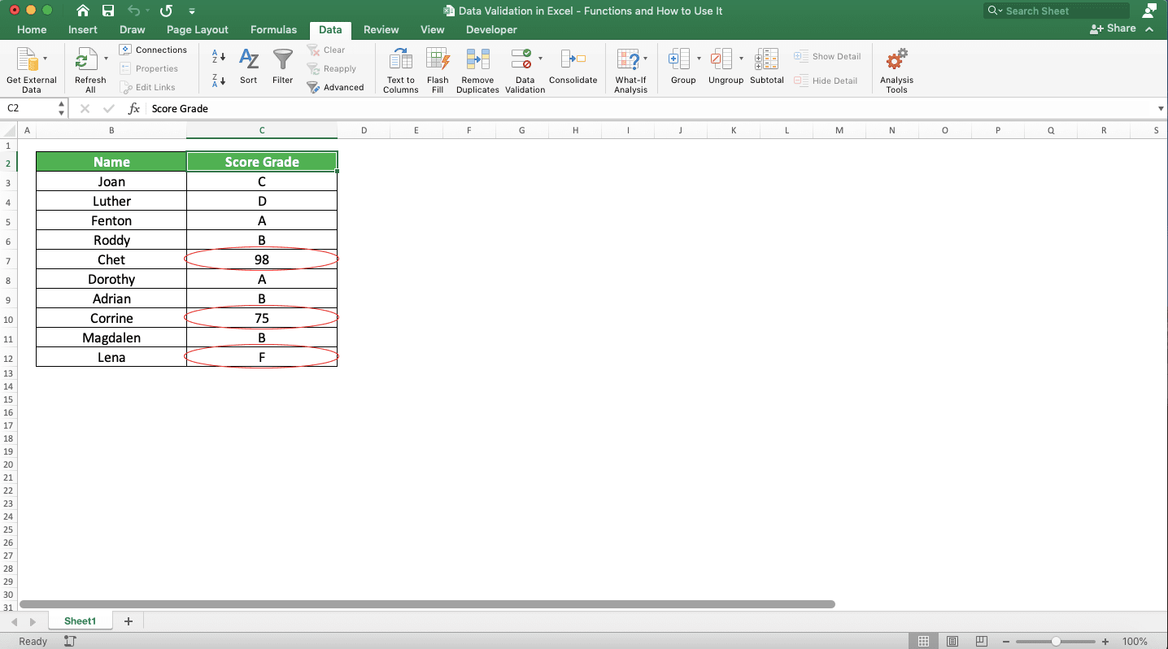Open the Refresh All dropdown arrow
1168x649 pixels.
(106, 59)
